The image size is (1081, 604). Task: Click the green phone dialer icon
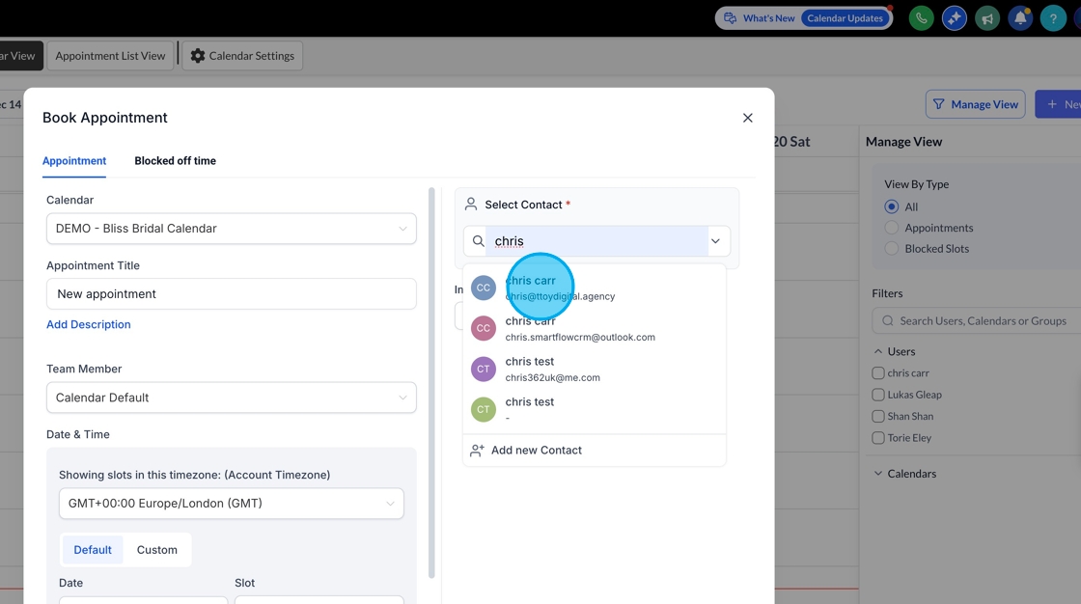click(x=921, y=18)
